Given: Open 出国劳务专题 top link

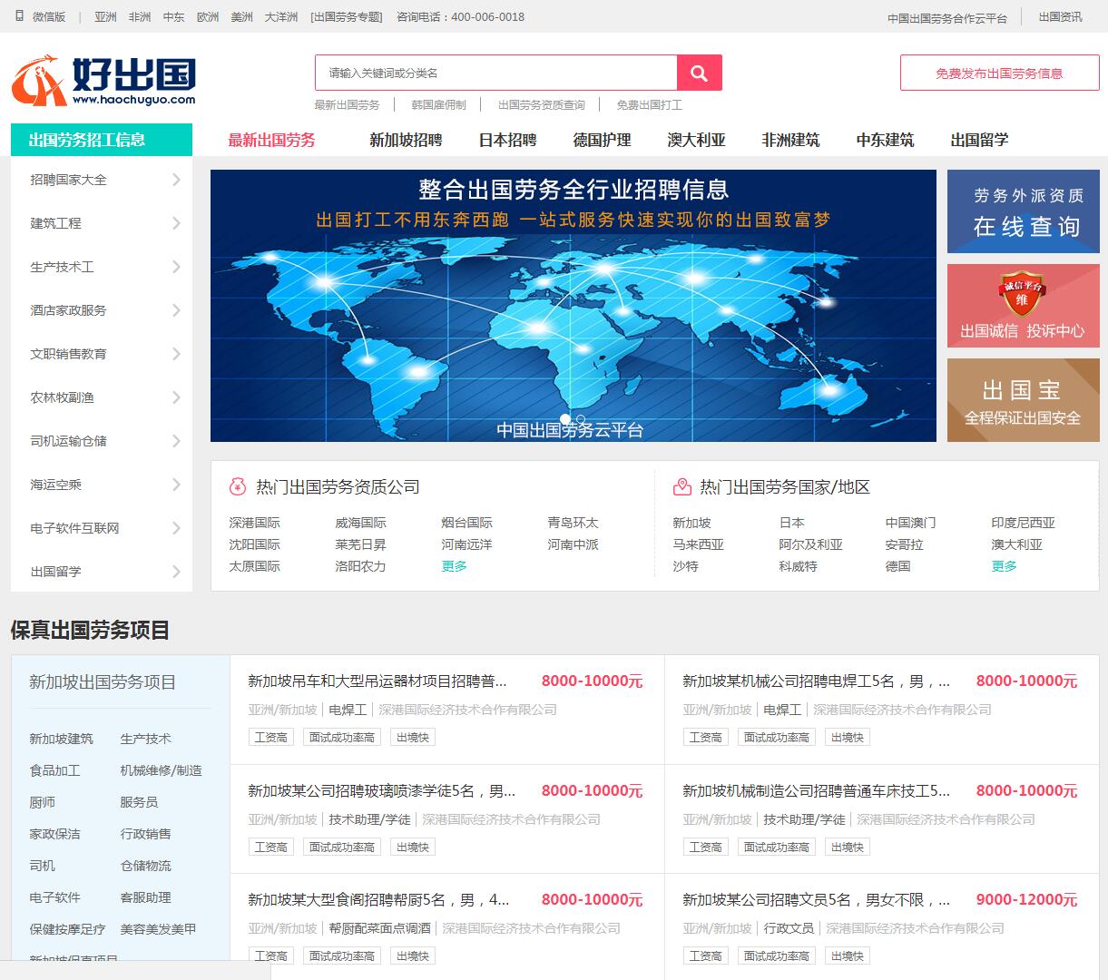Looking at the screenshot, I should (346, 17).
